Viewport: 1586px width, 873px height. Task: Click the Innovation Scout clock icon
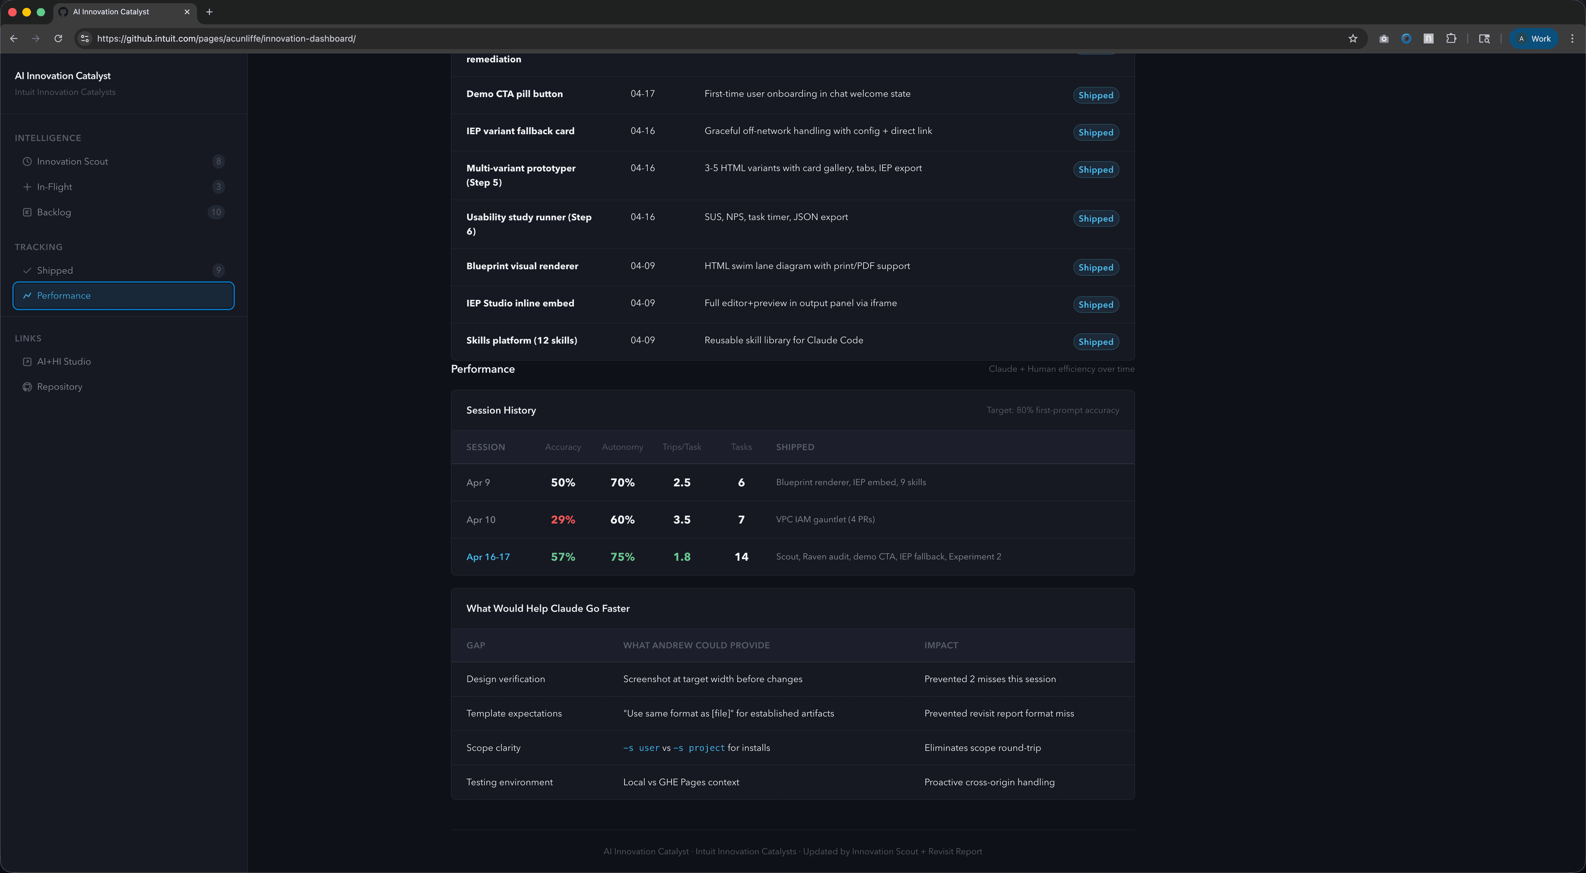click(27, 161)
